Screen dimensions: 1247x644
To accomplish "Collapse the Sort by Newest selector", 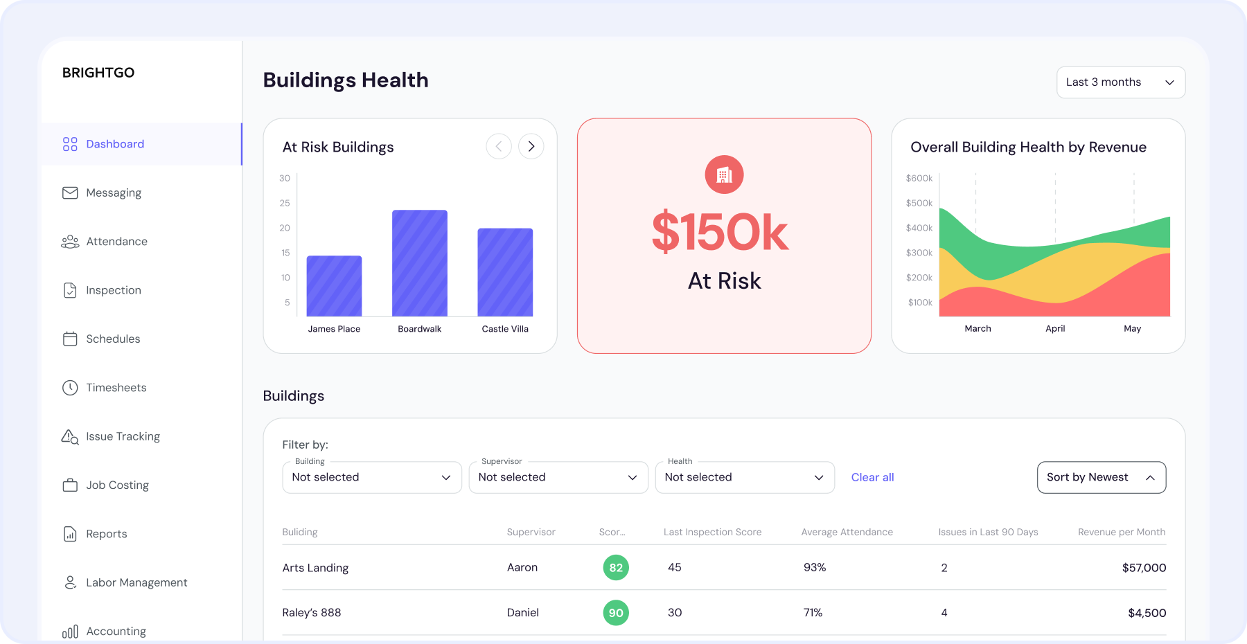I will (x=1100, y=477).
